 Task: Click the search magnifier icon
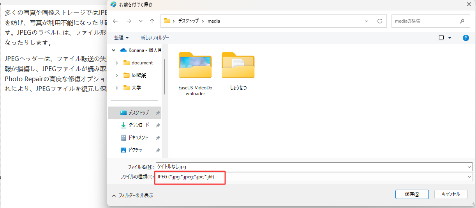(x=462, y=21)
